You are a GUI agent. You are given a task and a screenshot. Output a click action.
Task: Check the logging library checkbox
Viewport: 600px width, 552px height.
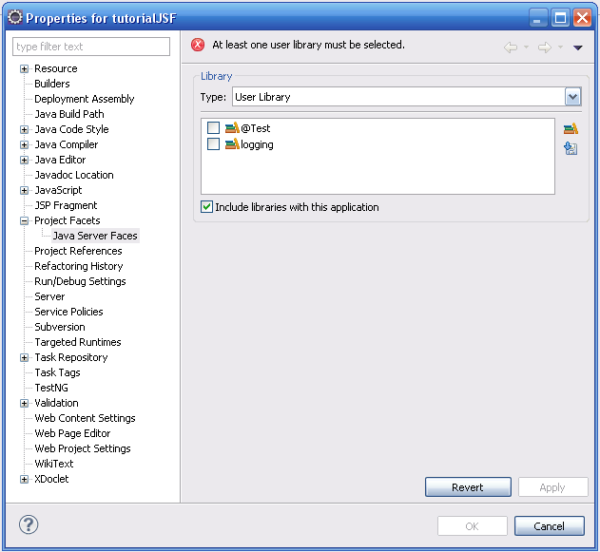coord(213,144)
